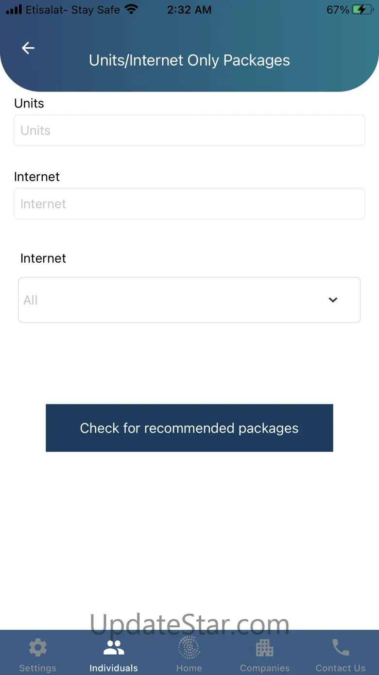Tap the back arrow in the header
379x675 pixels.
click(x=28, y=48)
